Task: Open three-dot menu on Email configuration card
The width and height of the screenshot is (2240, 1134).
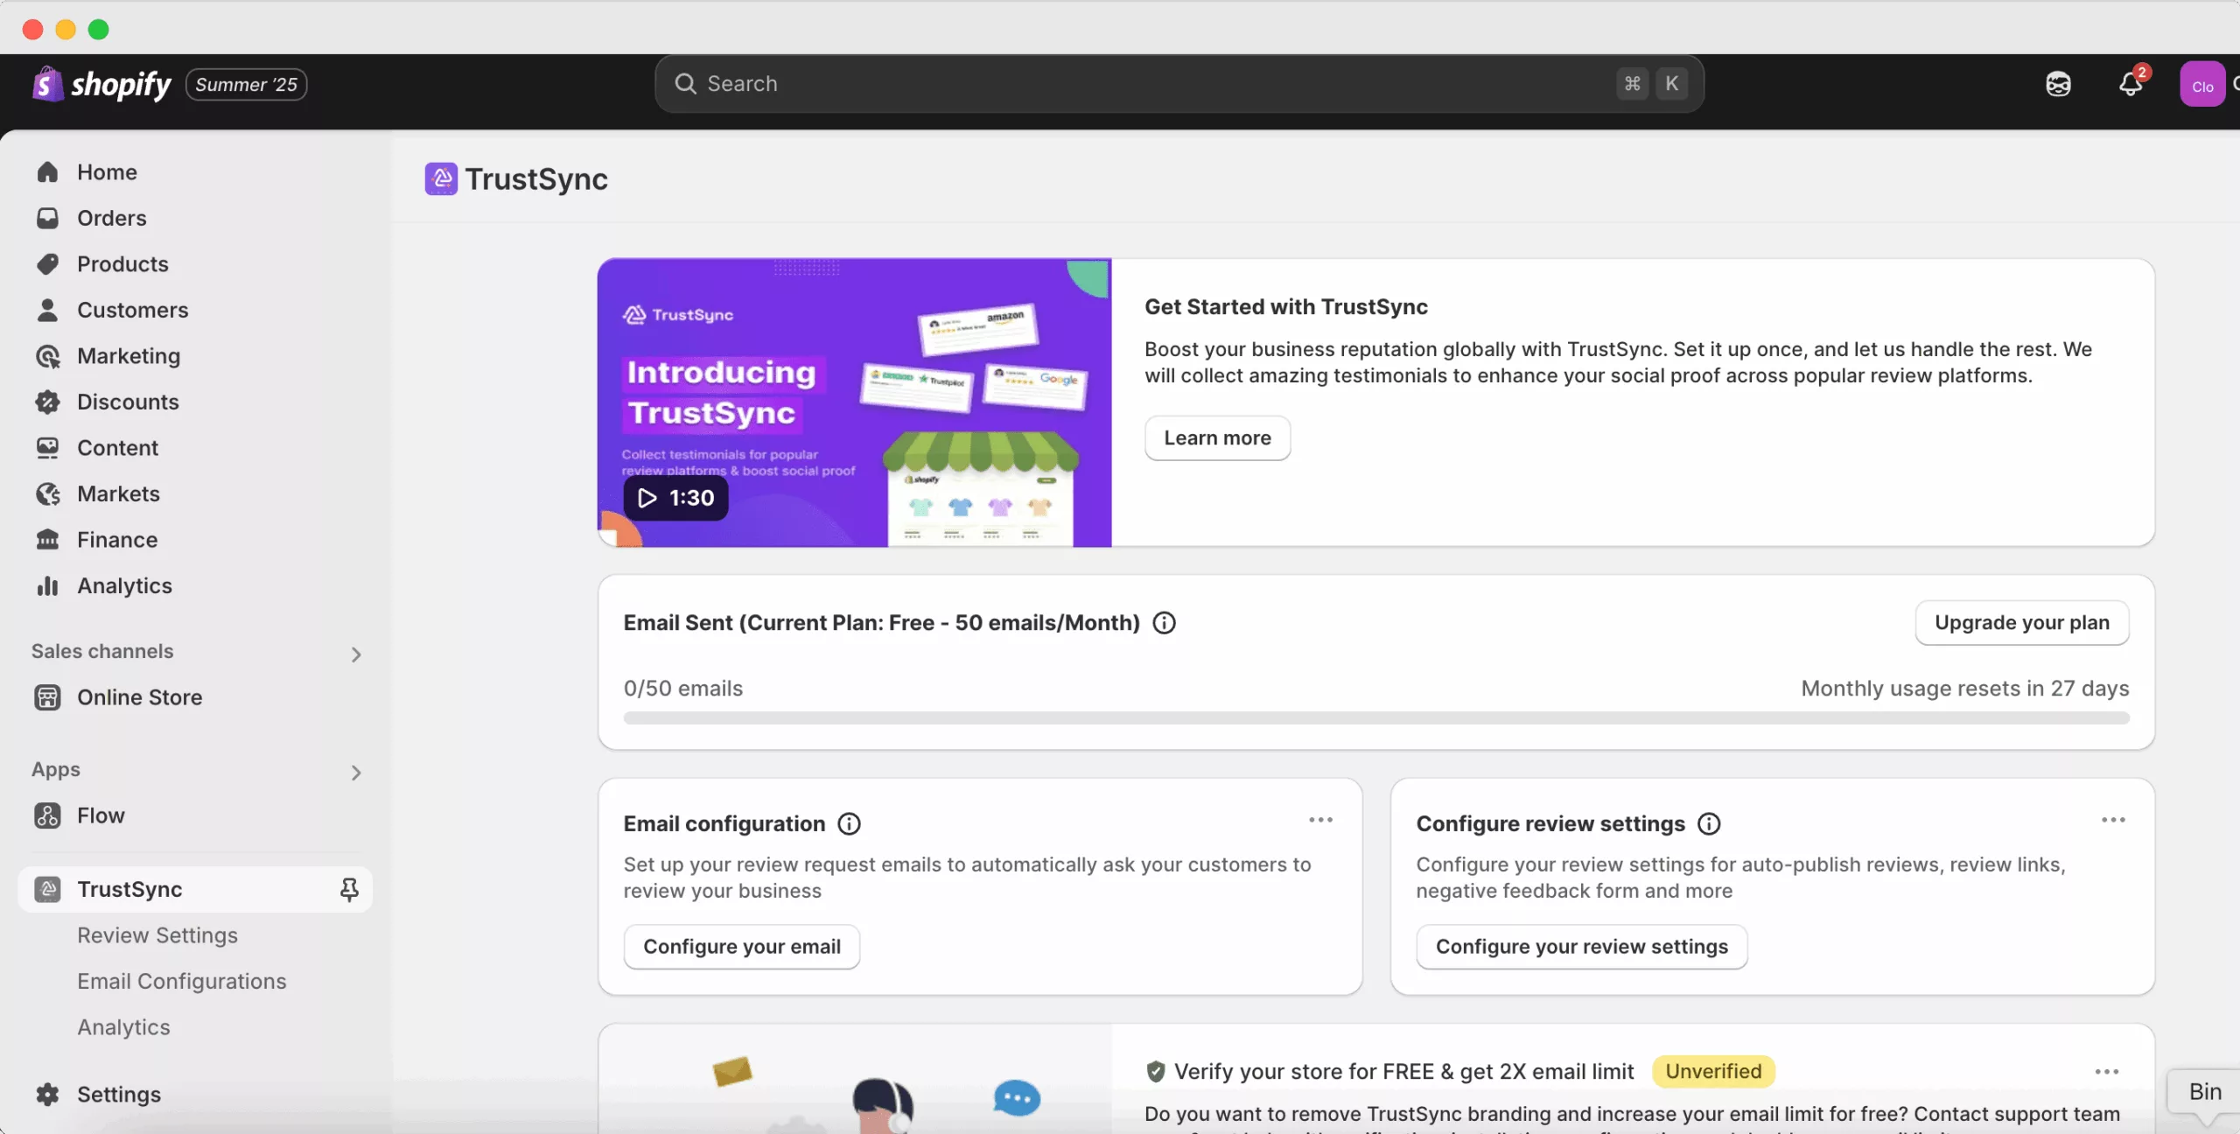Action: [1320, 820]
